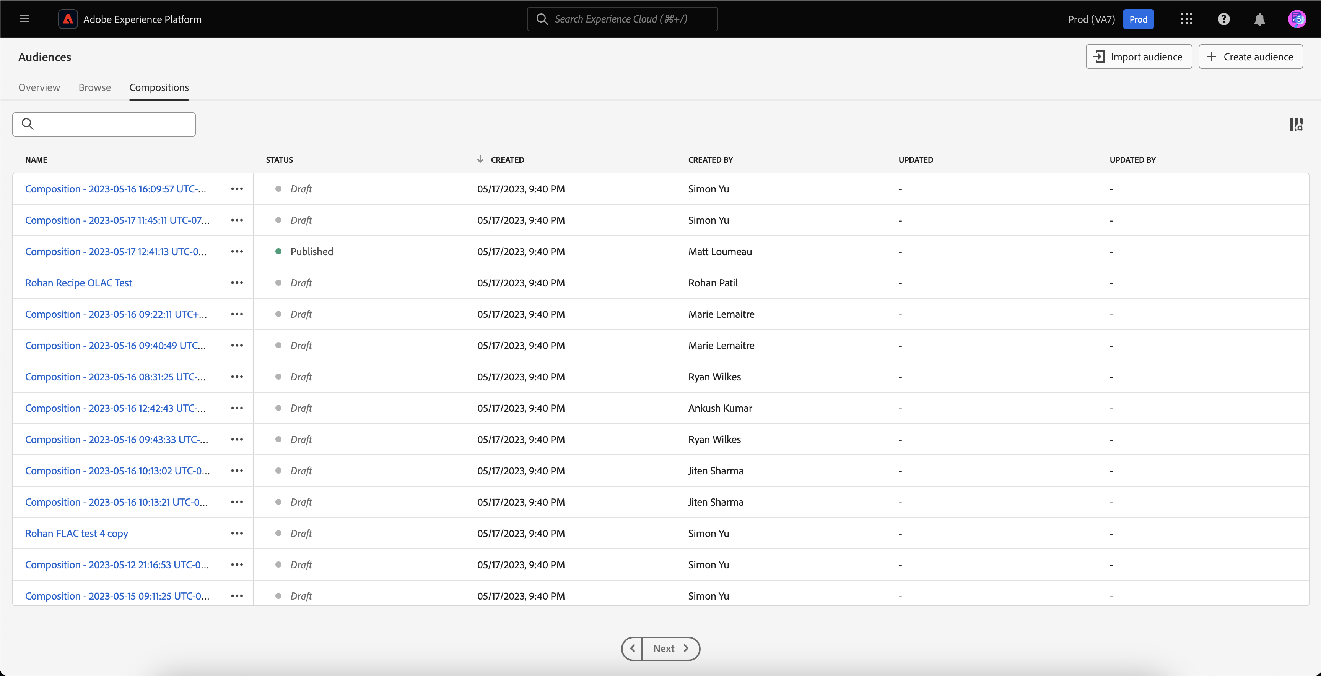
Task: Open the Rohan FLAC test 4 copy link
Action: click(x=76, y=533)
